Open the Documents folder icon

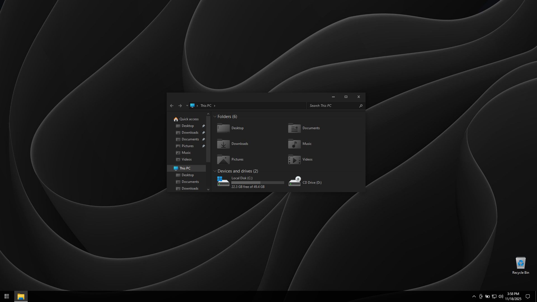(294, 128)
